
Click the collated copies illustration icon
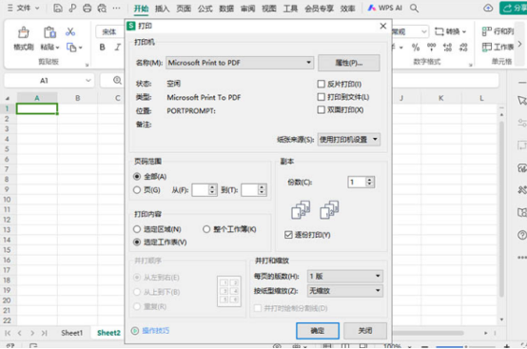tap(301, 210)
